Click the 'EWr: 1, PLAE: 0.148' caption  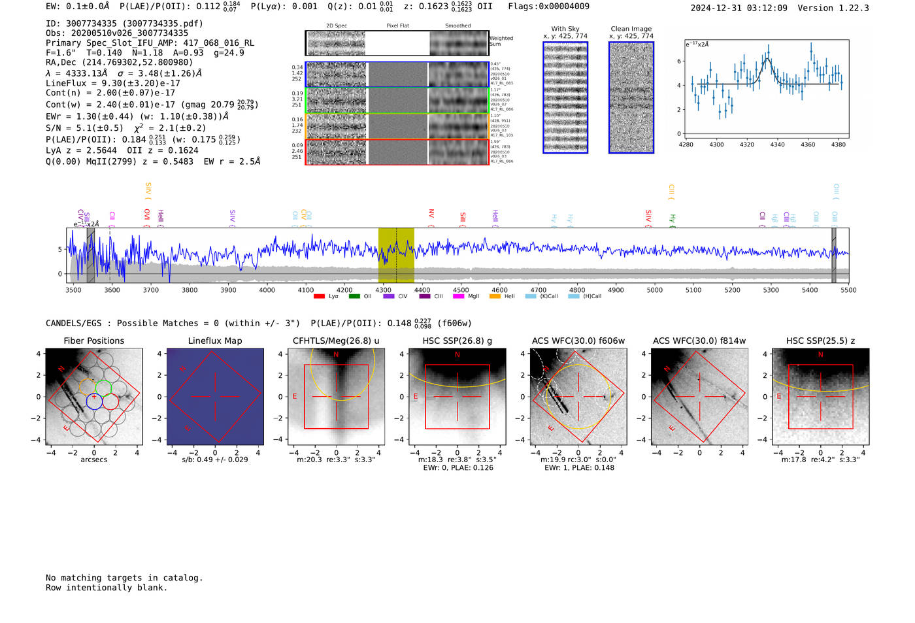tap(579, 468)
